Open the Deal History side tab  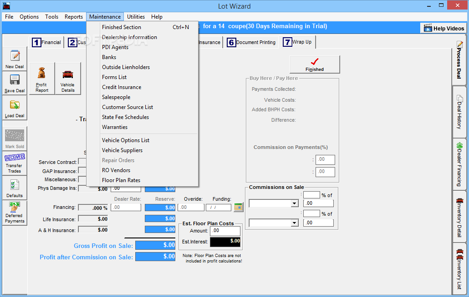[x=459, y=112]
